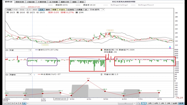Expand the arrow of the 日線 period combo box
Image resolution: width=187 pixels, height=105 pixels.
coord(103,10)
